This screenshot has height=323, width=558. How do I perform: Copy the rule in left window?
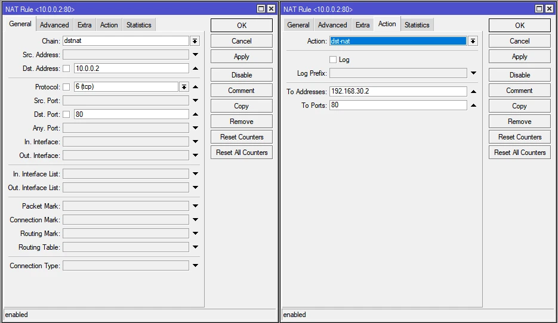tap(242, 106)
